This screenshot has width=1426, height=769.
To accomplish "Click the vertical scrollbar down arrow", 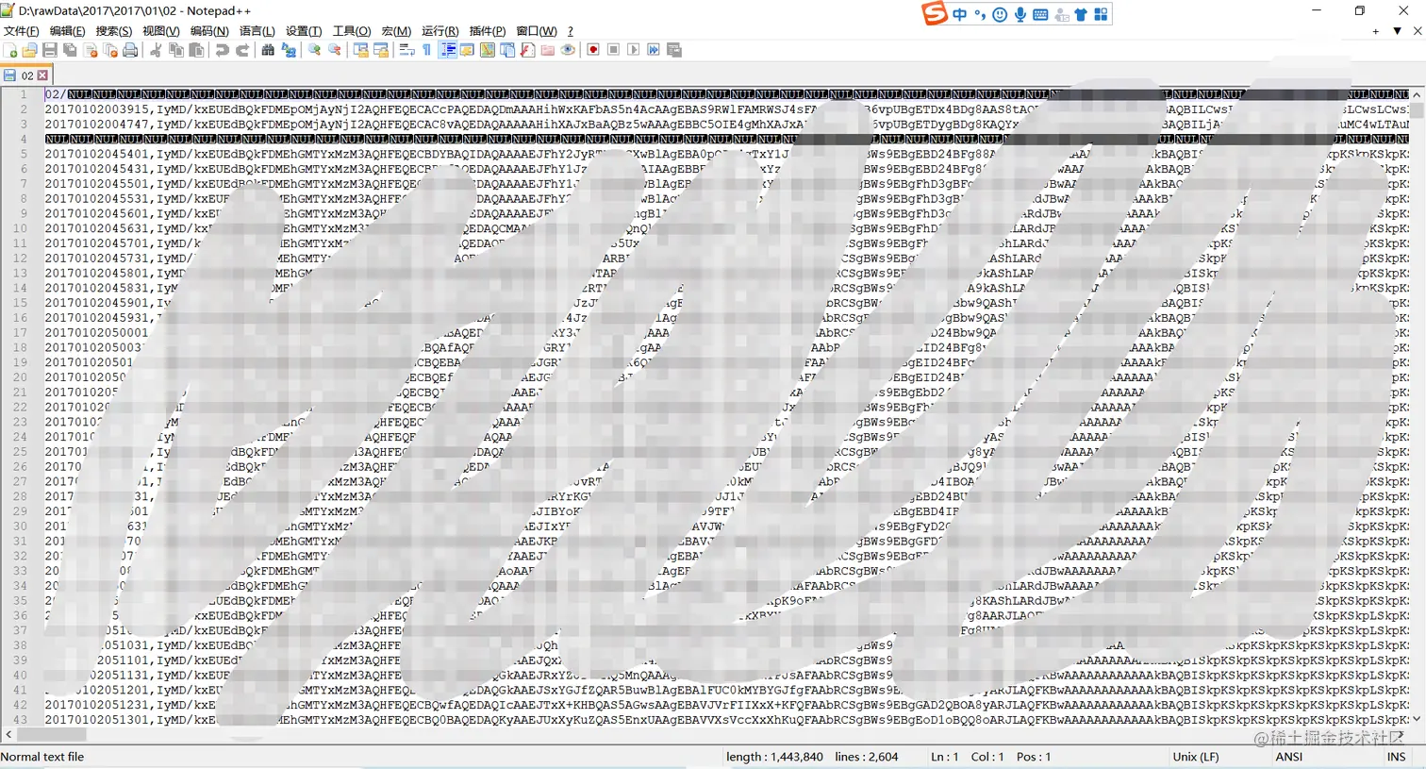I will point(1417,719).
